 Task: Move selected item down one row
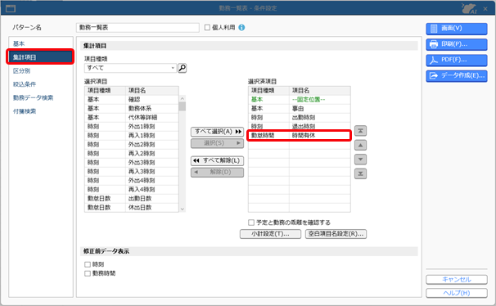(x=360, y=160)
